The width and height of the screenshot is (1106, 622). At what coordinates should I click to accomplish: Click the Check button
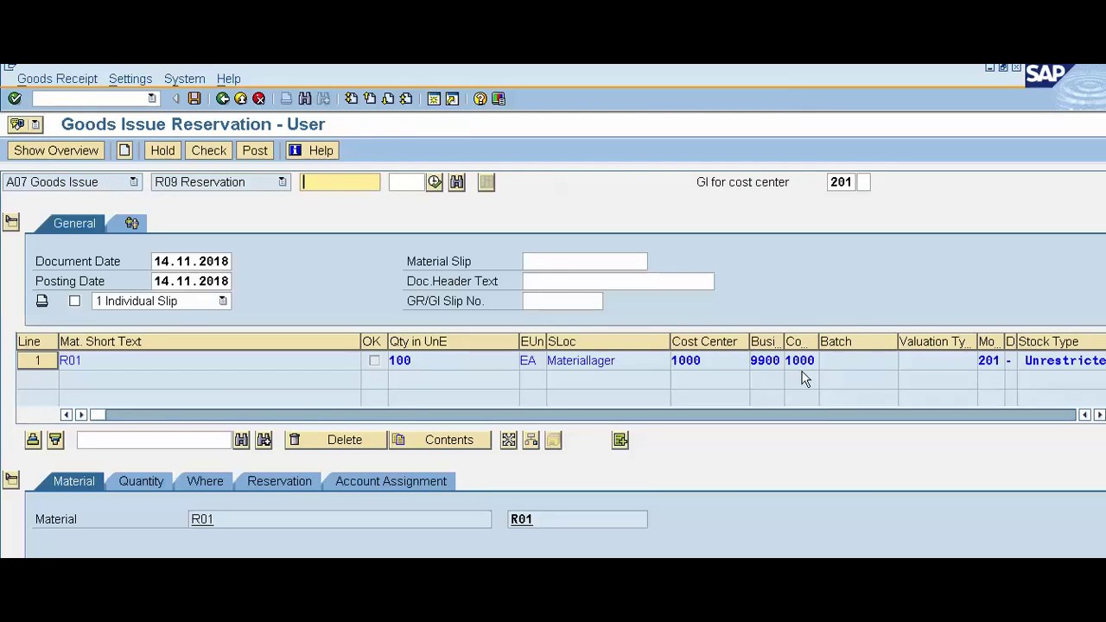[x=209, y=150]
